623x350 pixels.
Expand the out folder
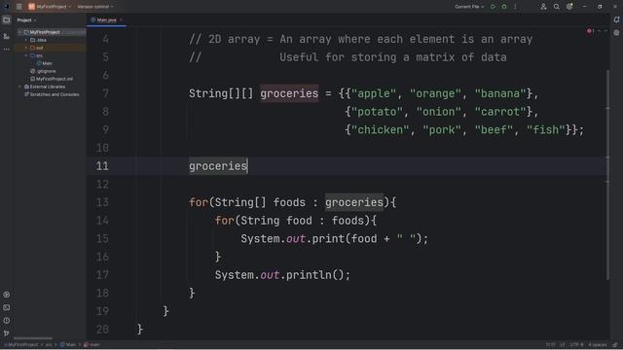pos(26,48)
